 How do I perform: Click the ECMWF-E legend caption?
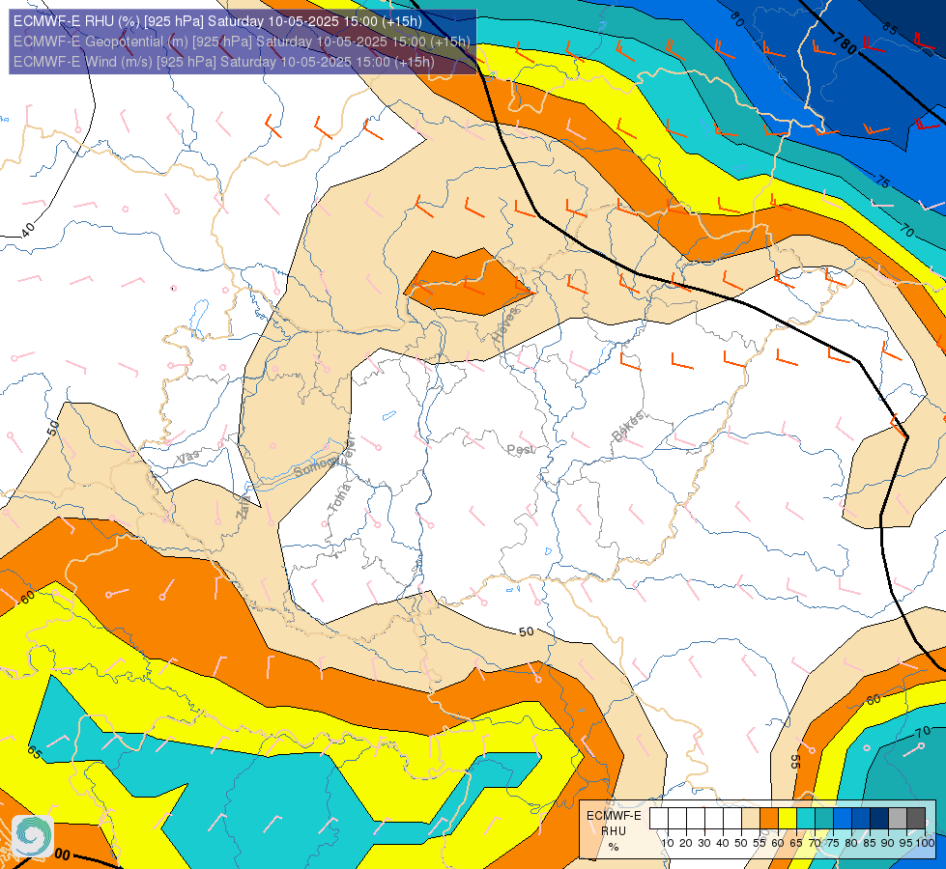(614, 815)
